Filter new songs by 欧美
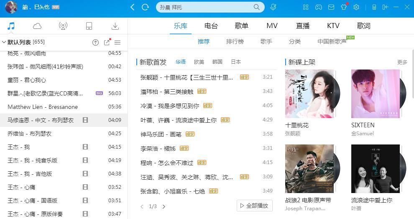Image resolution: width=414 pixels, height=219 pixels. [x=199, y=62]
